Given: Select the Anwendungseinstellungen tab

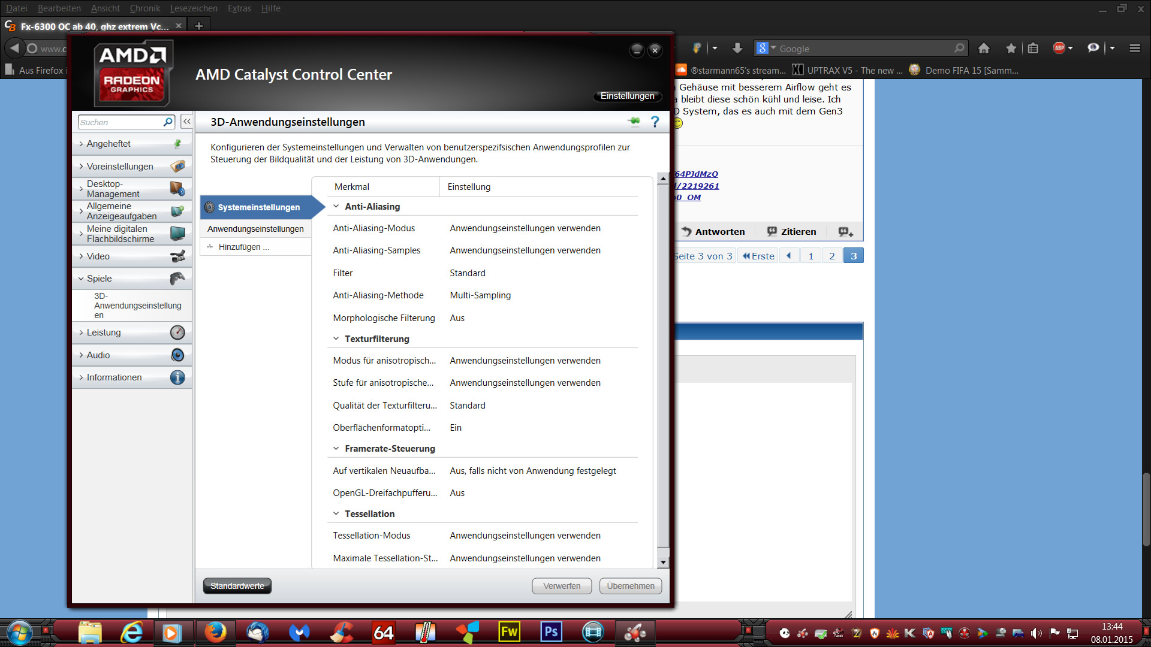Looking at the screenshot, I should [x=255, y=229].
